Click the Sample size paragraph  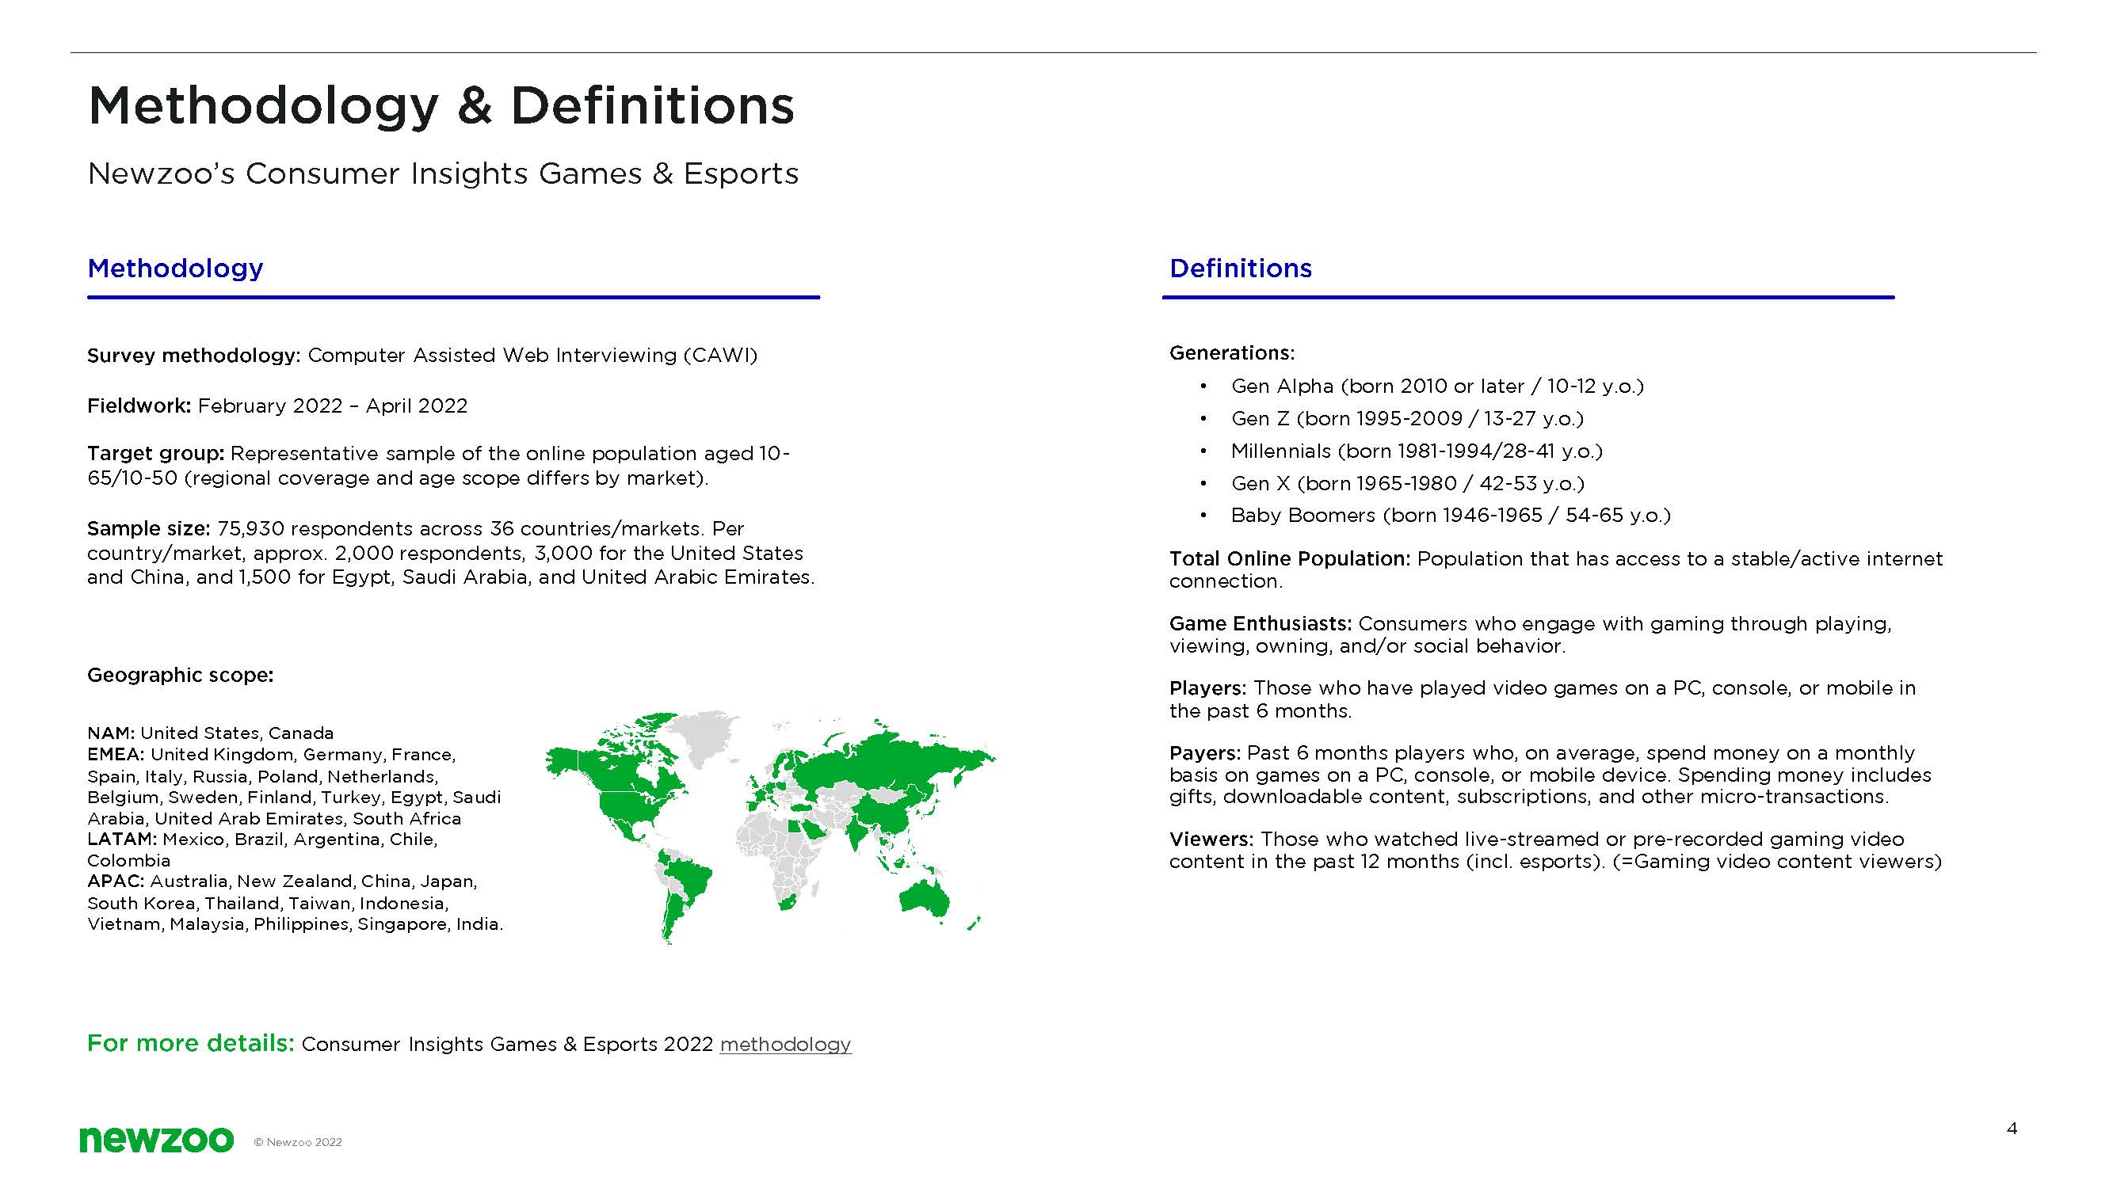coord(450,553)
